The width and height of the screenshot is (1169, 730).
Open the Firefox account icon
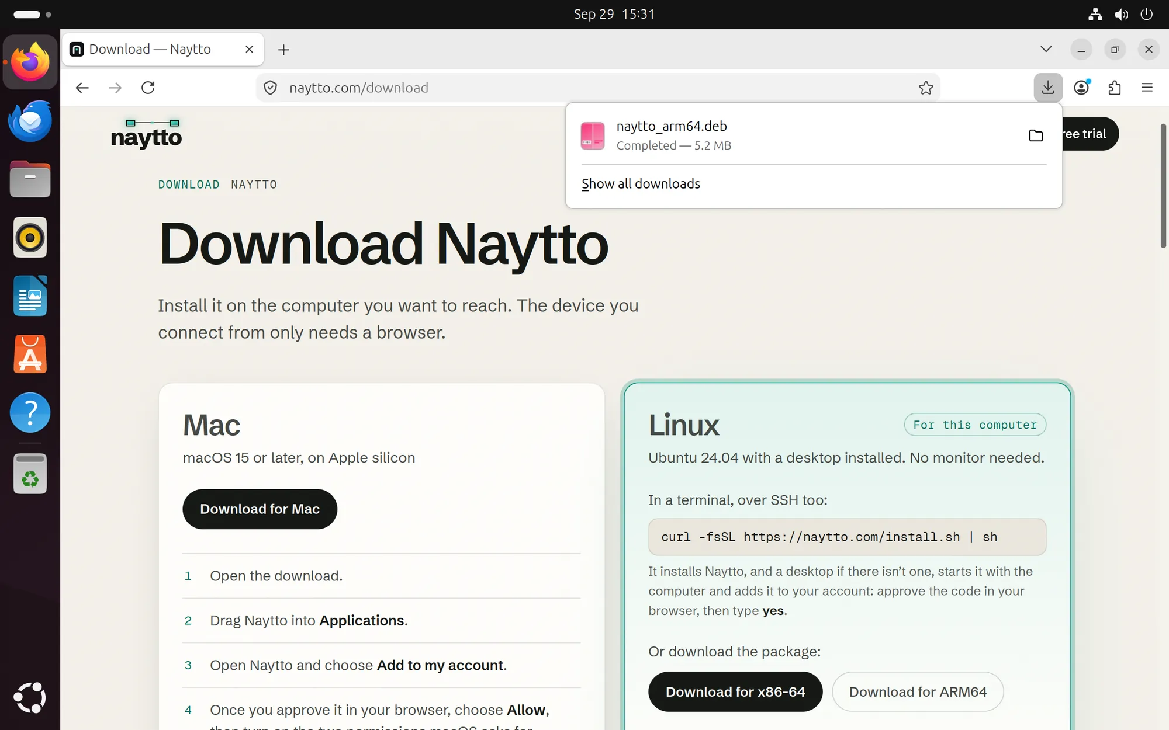(x=1081, y=88)
